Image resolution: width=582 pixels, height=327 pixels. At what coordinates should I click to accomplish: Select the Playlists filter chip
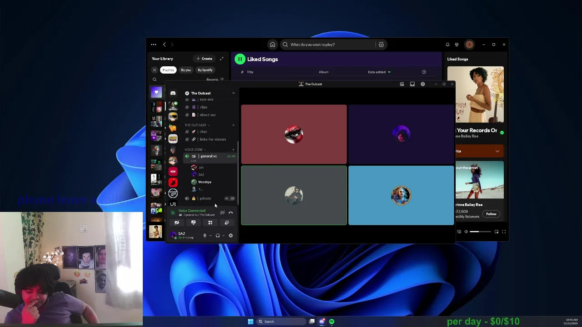tap(168, 70)
